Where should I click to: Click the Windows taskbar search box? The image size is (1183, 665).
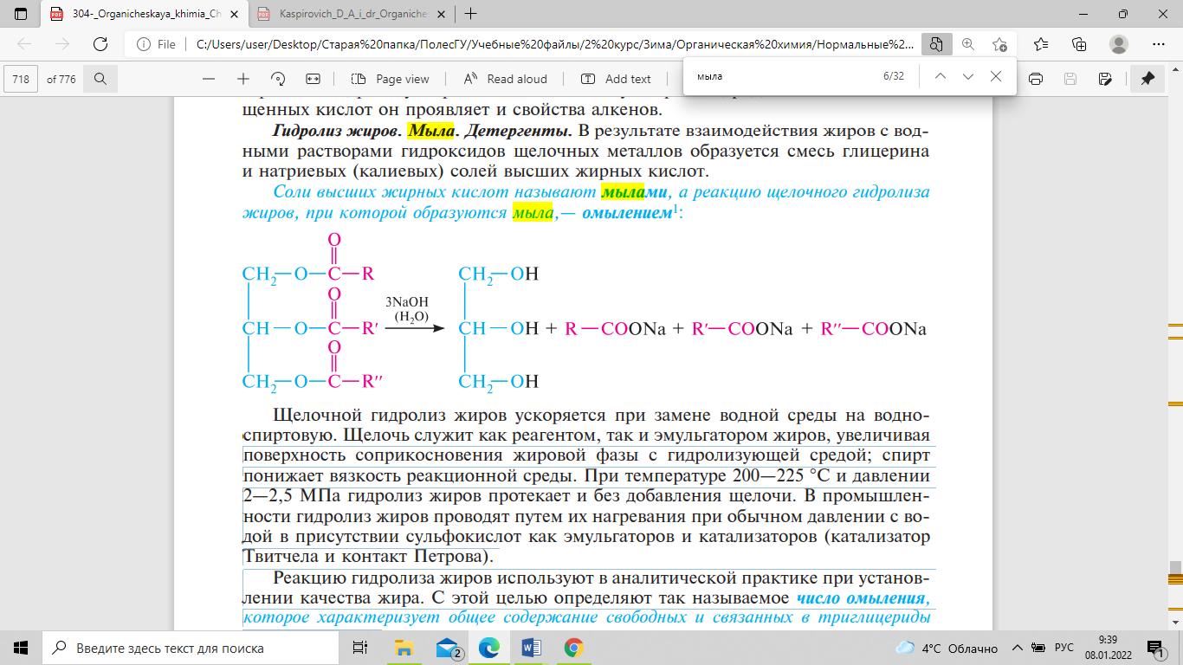coord(191,648)
